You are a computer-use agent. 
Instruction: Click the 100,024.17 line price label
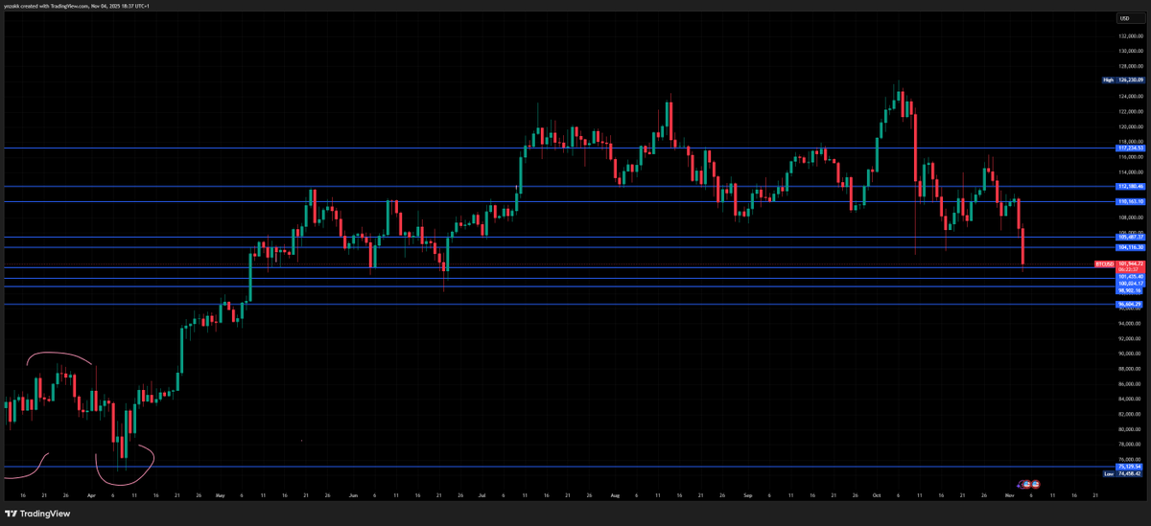pos(1131,284)
